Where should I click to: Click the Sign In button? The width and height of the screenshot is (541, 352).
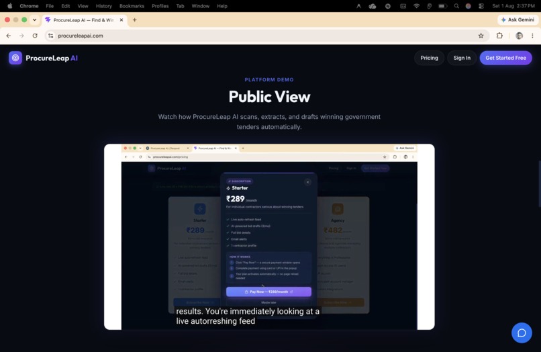pos(462,58)
